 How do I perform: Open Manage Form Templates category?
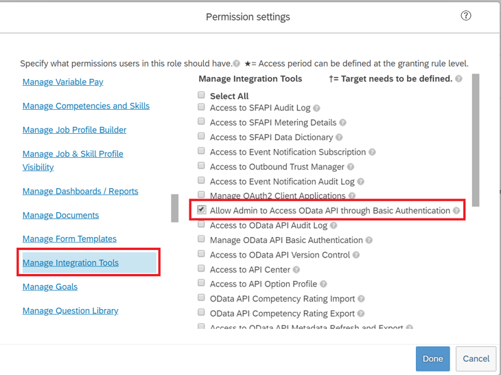69,238
